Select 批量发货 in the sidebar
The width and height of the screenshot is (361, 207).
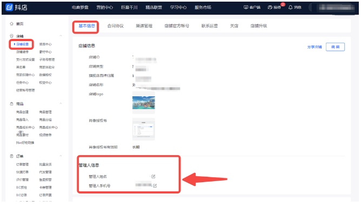tap(45, 164)
